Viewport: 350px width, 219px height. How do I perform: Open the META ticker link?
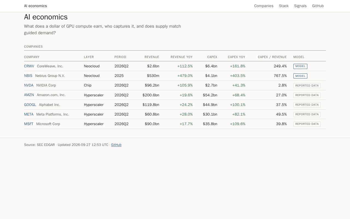(x=29, y=114)
